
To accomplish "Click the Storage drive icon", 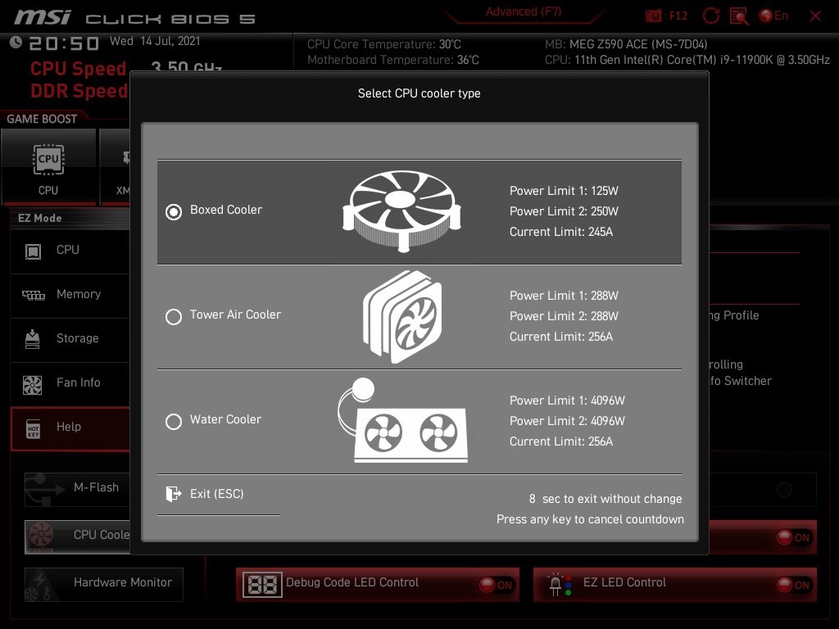I will (32, 339).
